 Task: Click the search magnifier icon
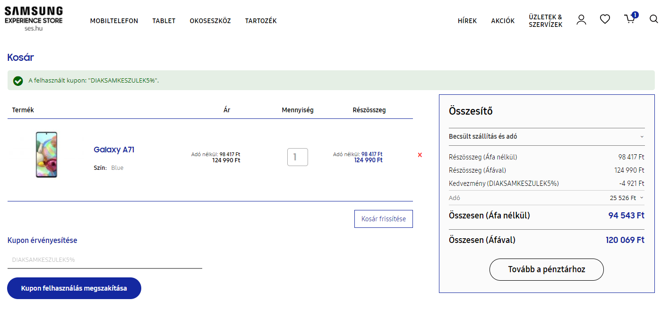(x=653, y=19)
